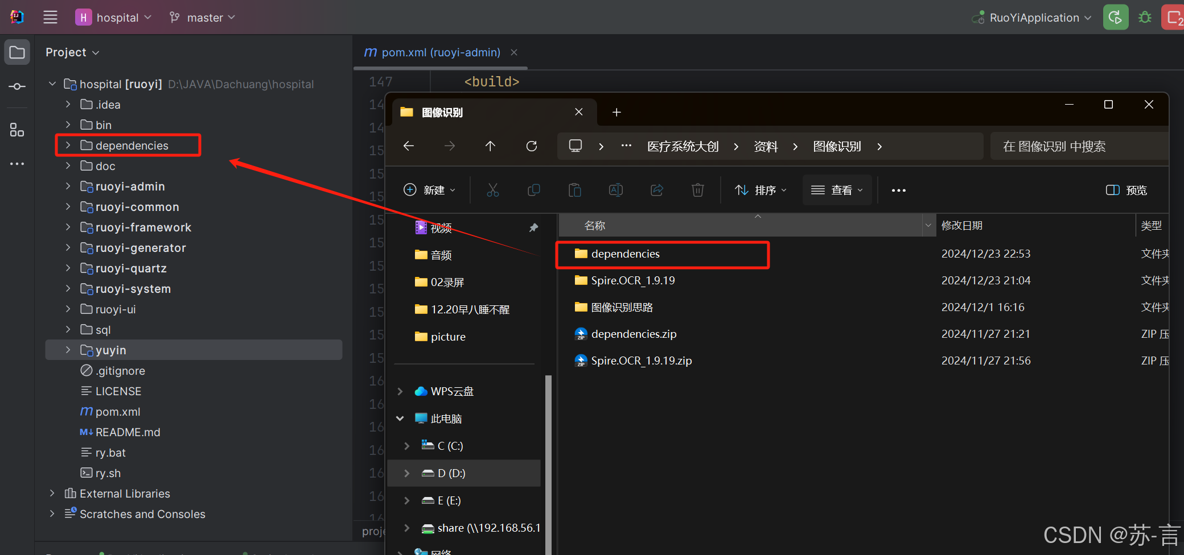This screenshot has width=1184, height=555.
Task: Go up one folder in Explorer
Action: point(490,146)
